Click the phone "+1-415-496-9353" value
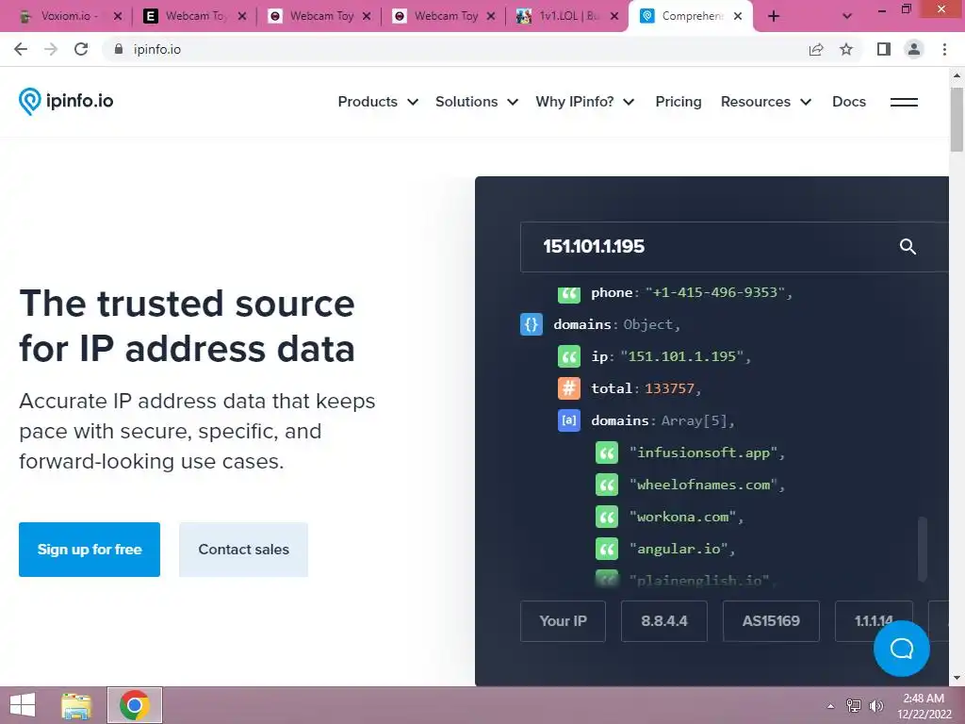Image resolution: width=965 pixels, height=724 pixels. (714, 292)
